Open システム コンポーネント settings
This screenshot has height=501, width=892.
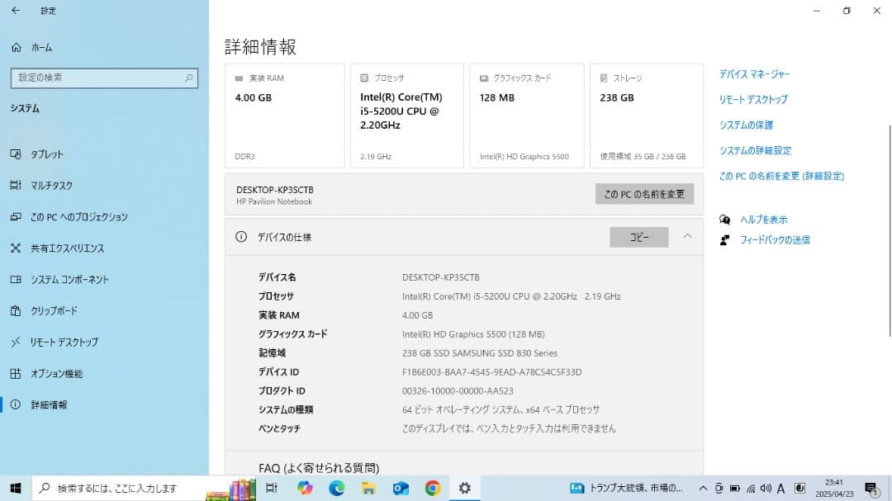(15, 280)
